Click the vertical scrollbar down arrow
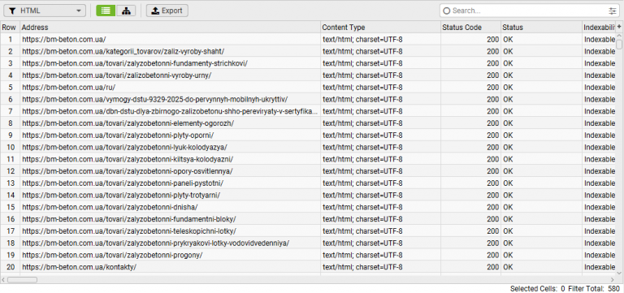The width and height of the screenshot is (624, 293). (x=619, y=273)
